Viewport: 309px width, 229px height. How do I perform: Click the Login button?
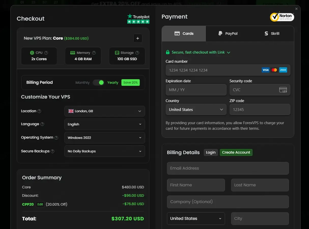tap(211, 152)
